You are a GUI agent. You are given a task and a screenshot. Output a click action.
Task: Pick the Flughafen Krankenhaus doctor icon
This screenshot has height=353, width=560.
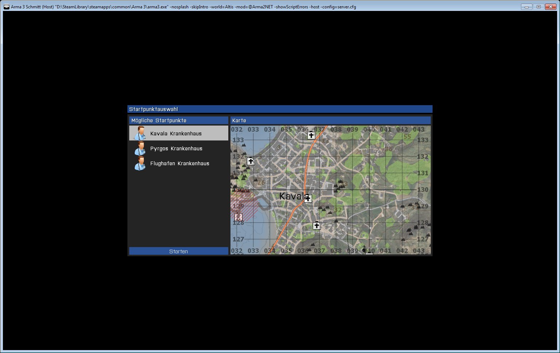140,163
